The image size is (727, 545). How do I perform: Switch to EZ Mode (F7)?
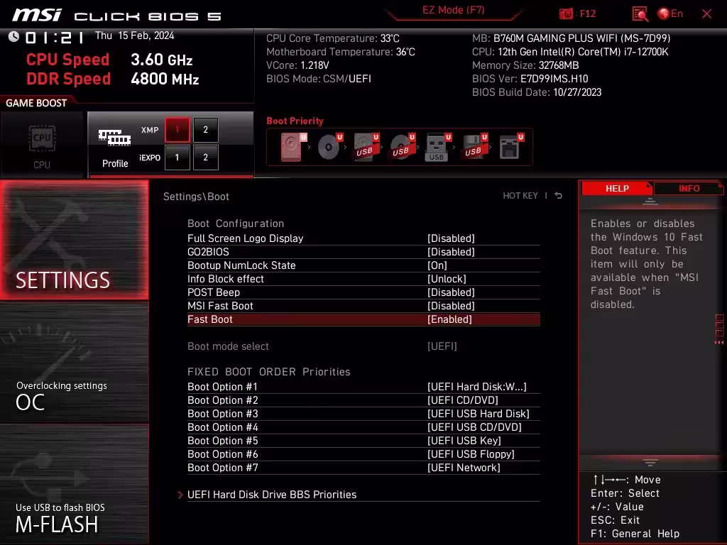454,10
